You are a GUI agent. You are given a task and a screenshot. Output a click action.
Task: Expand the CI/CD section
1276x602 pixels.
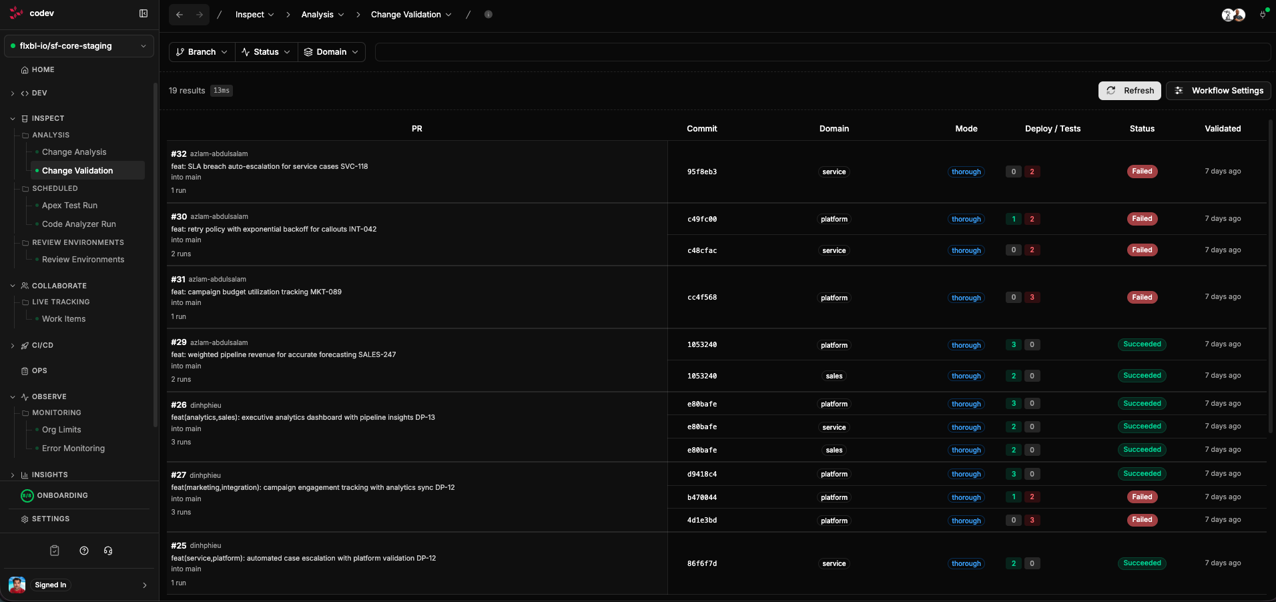pos(13,346)
